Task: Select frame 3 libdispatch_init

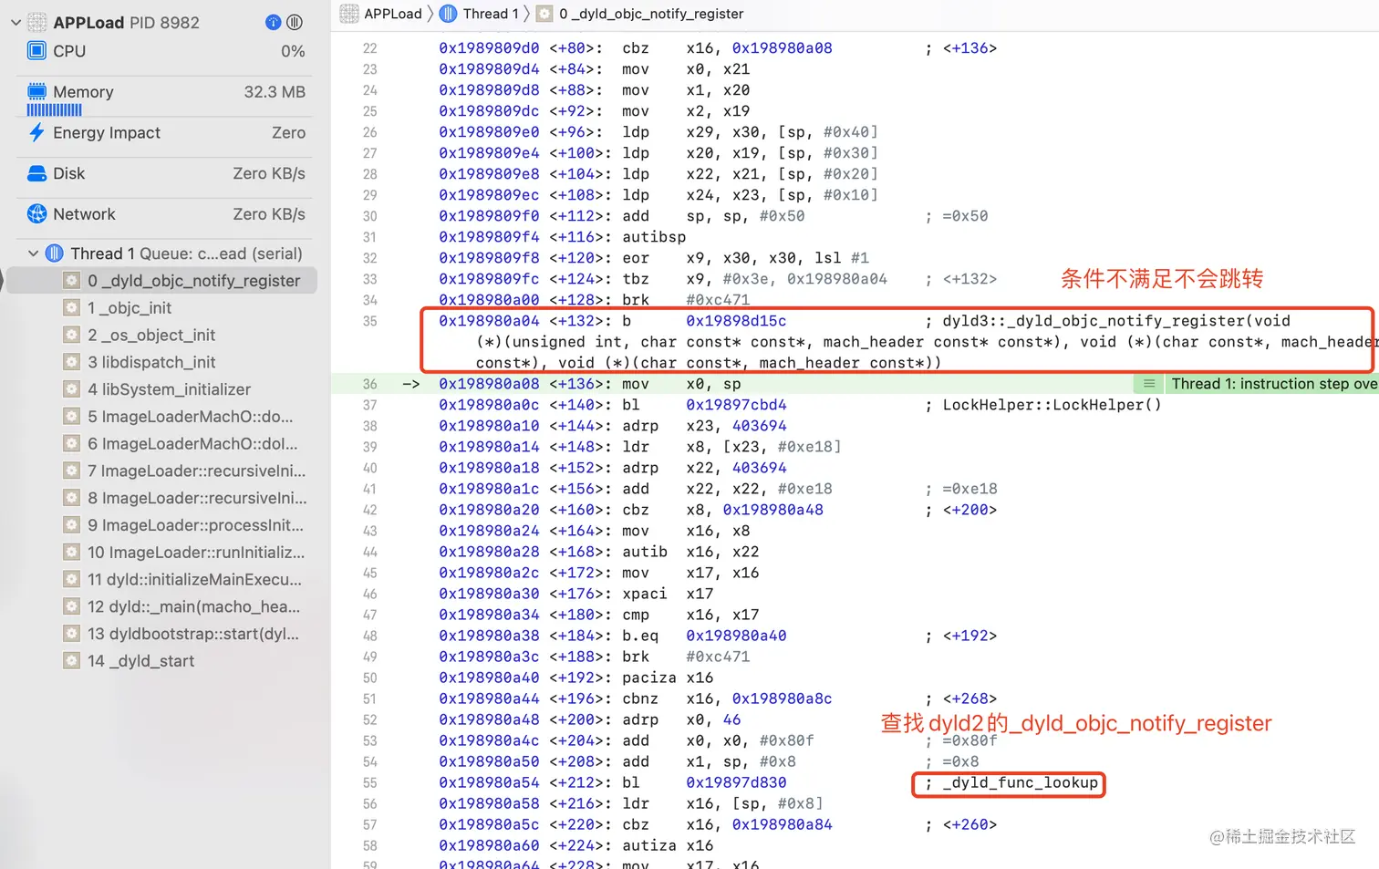Action: pos(162,362)
